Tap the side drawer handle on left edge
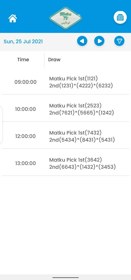This screenshot has height=280, width=131. coord(1,125)
